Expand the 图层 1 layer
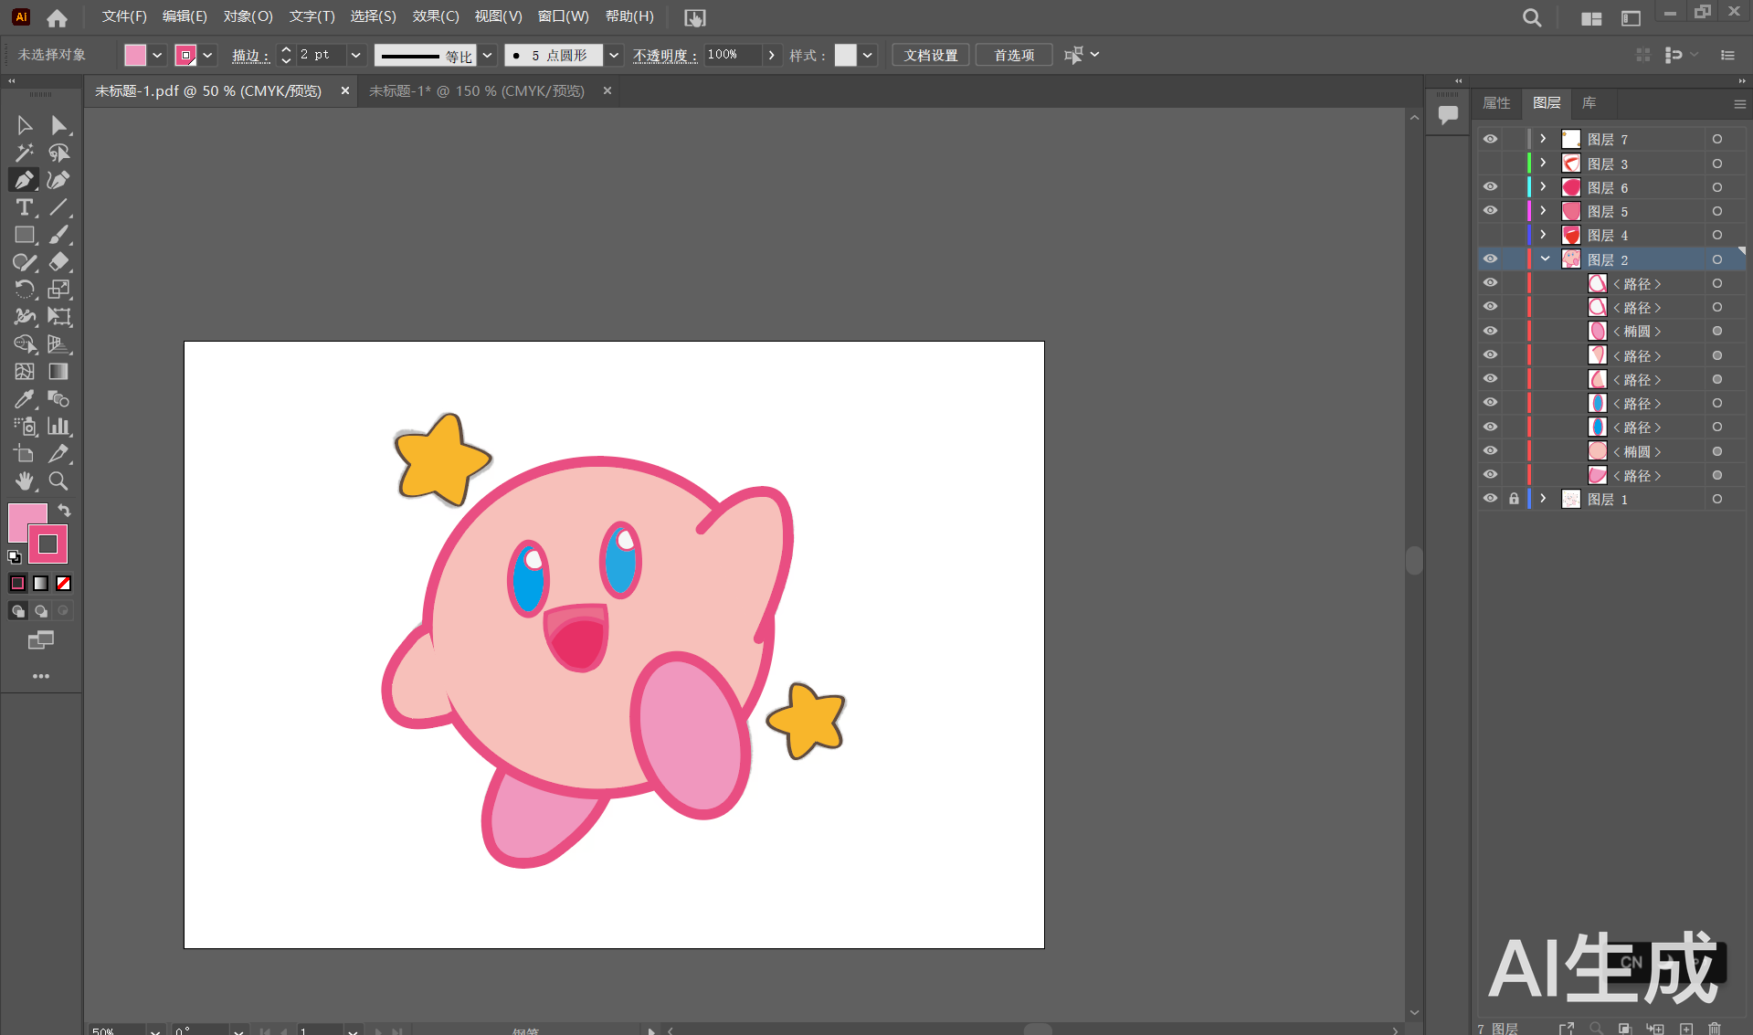 1544,499
